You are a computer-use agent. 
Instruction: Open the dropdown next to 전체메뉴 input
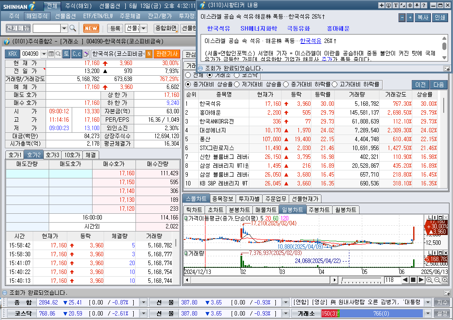64,28
